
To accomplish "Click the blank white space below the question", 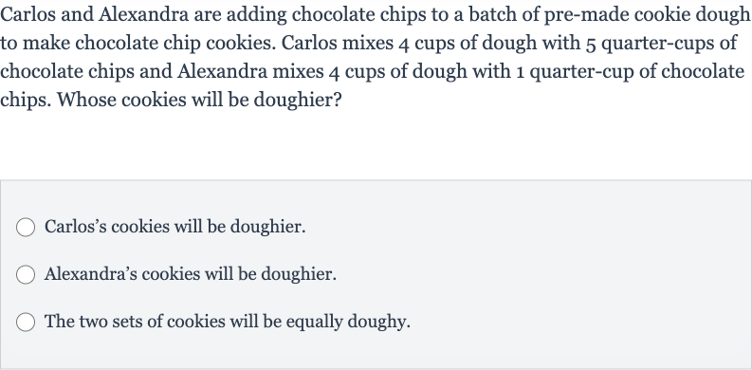I will pos(376,146).
